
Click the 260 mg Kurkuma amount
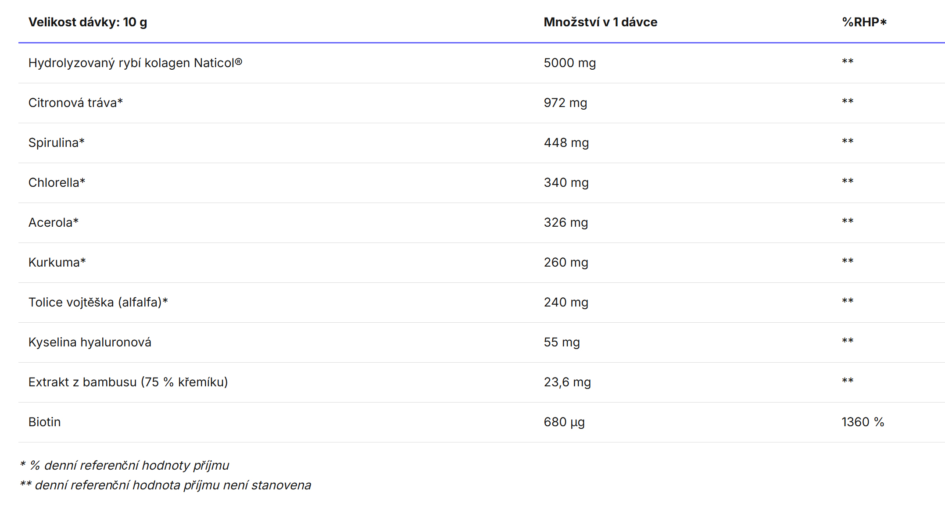[x=566, y=263]
